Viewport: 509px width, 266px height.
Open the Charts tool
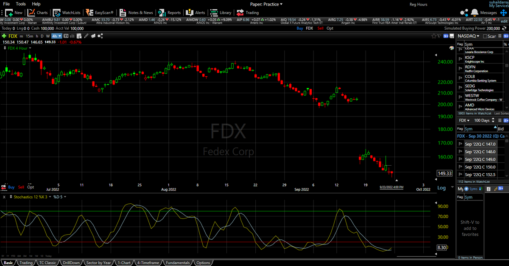click(x=38, y=13)
